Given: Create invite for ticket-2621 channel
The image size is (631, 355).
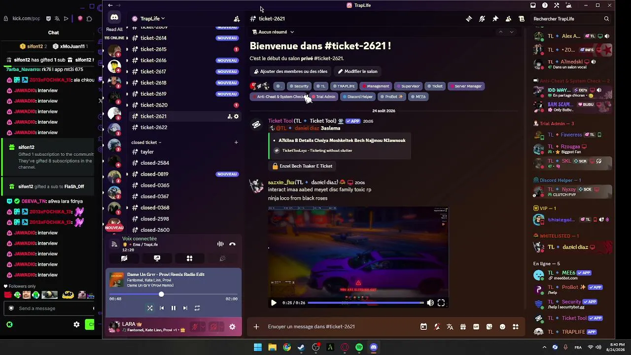Looking at the screenshot, I should (x=229, y=116).
